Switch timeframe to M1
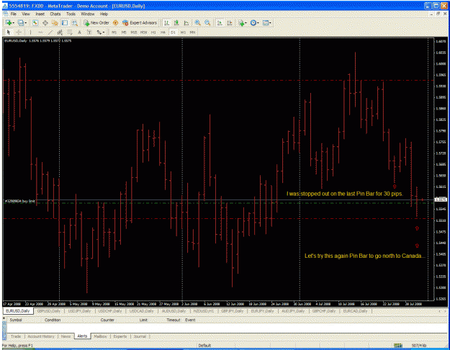 point(114,32)
